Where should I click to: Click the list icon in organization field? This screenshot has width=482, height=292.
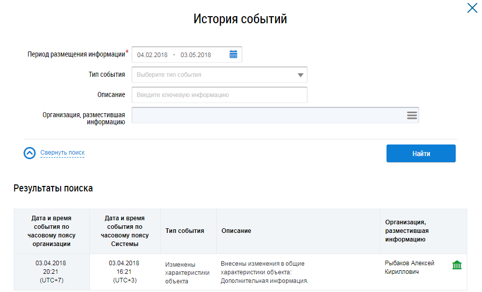(412, 115)
